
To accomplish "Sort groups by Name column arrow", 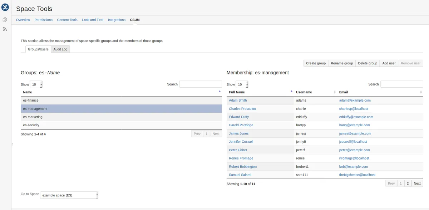I will pos(220,92).
